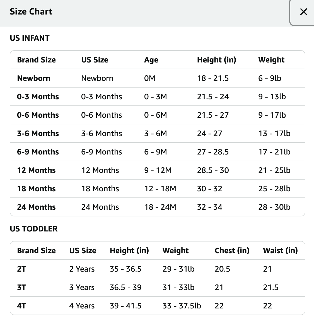Click the 2T toddler brand size
314x326 pixels.
click(22, 269)
